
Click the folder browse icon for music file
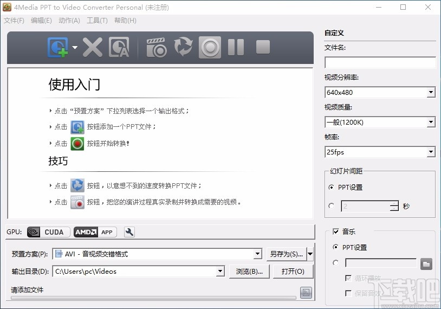pos(426,264)
